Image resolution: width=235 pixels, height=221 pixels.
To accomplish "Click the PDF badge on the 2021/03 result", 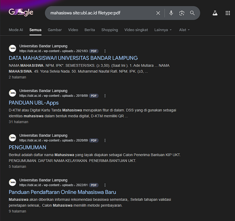I will pyautogui.click(x=94, y=51).
